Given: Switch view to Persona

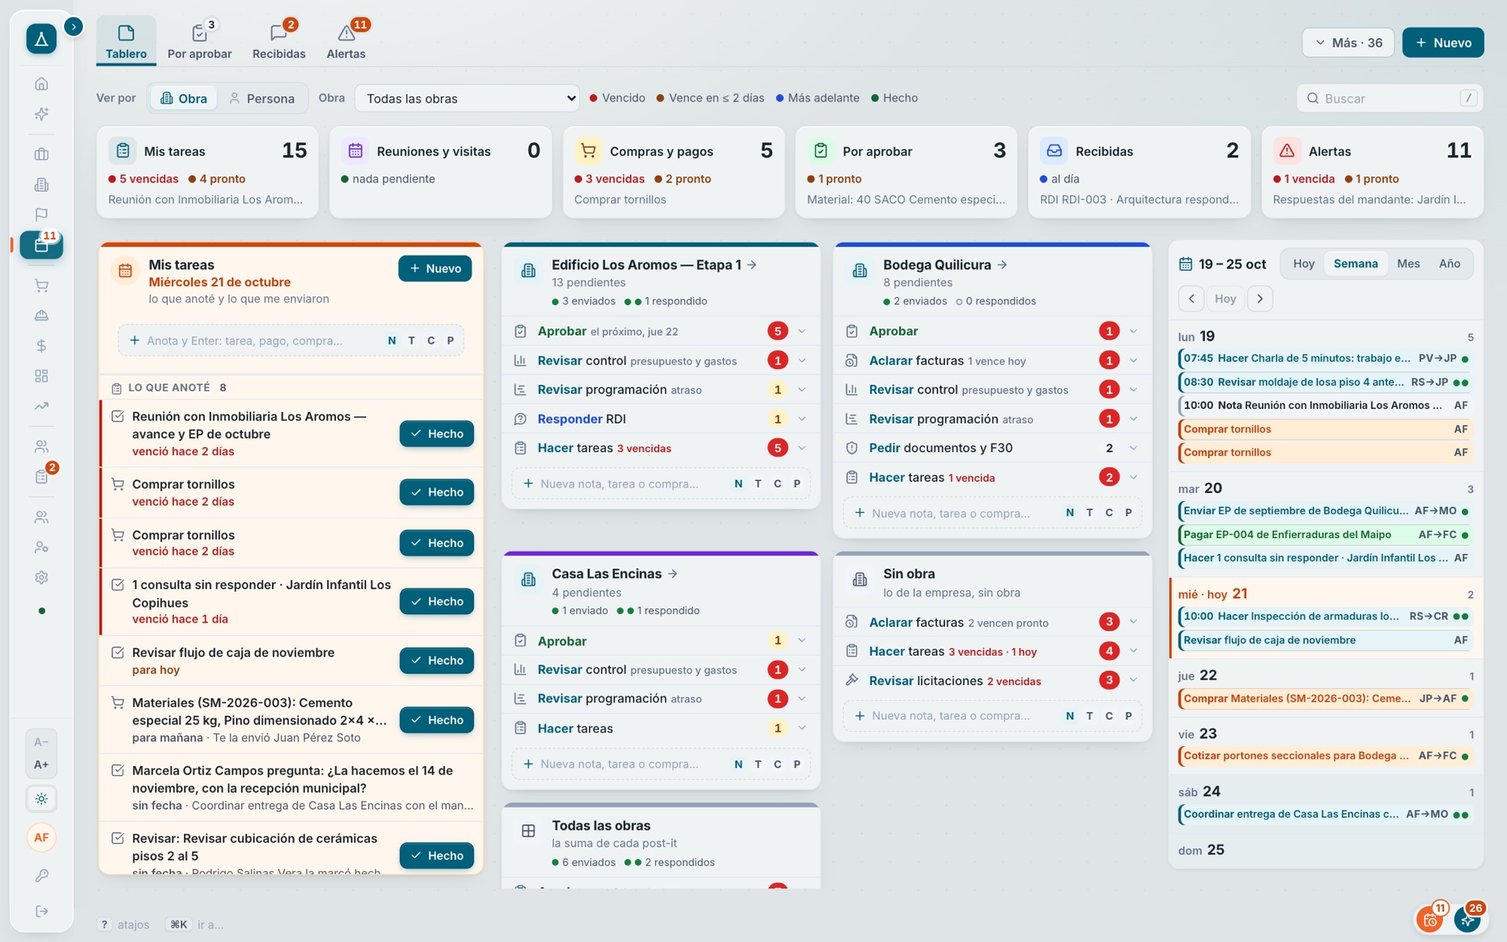Looking at the screenshot, I should (262, 99).
